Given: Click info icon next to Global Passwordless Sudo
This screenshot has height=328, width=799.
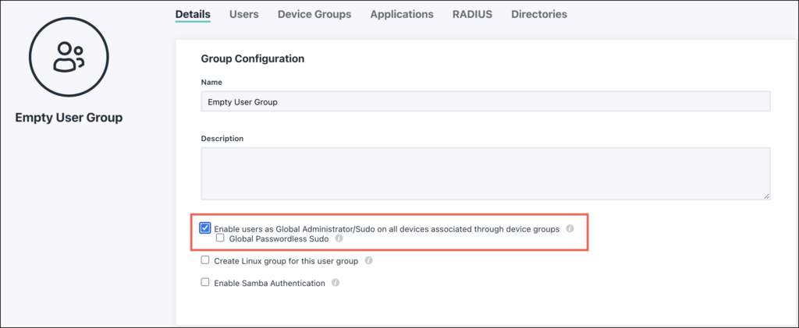Looking at the screenshot, I should [x=339, y=238].
